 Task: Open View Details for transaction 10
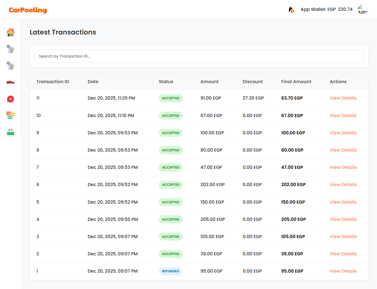(x=343, y=116)
